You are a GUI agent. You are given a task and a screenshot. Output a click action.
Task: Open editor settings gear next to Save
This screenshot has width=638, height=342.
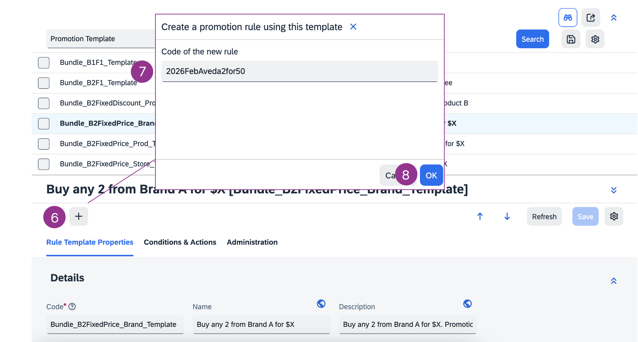pyautogui.click(x=613, y=216)
